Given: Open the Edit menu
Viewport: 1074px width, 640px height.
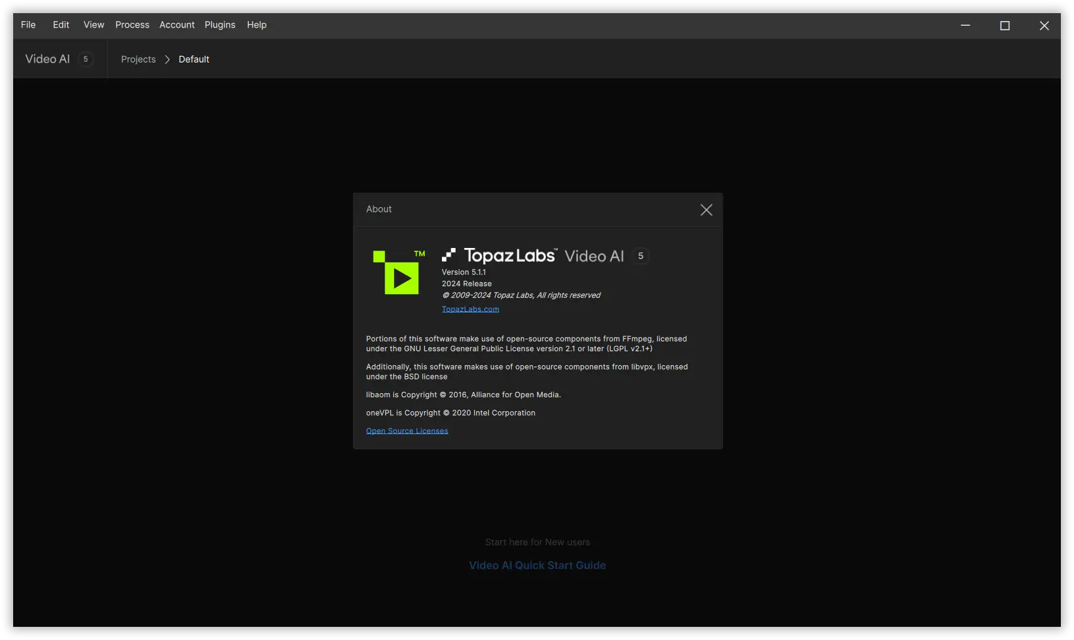Looking at the screenshot, I should coord(61,25).
